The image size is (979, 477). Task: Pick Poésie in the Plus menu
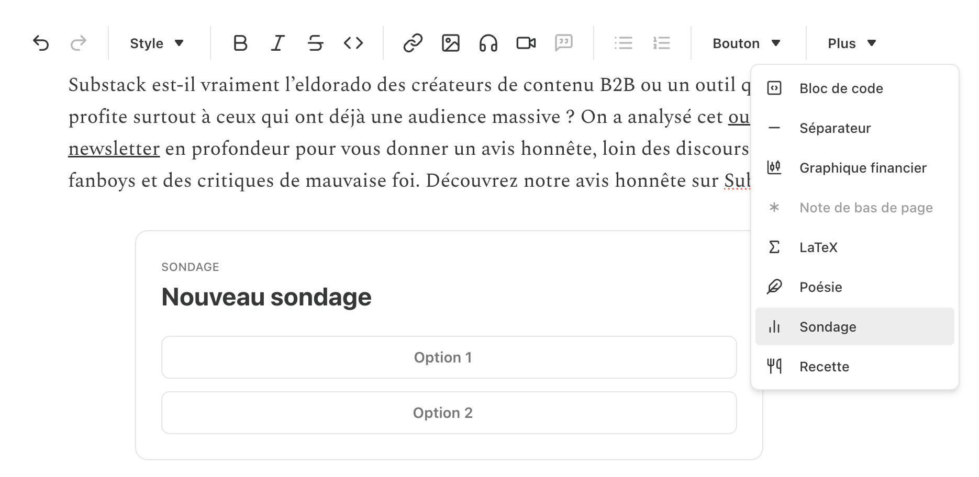pyautogui.click(x=820, y=287)
